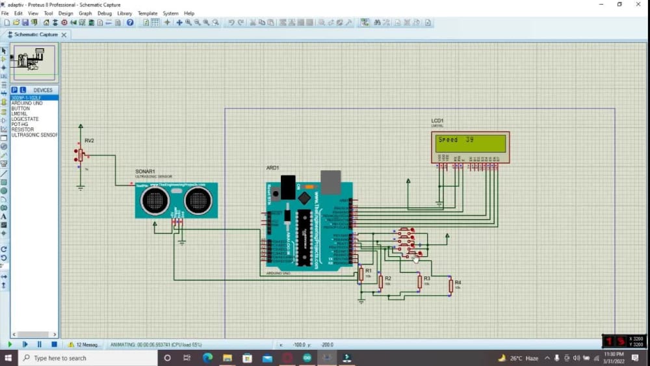The height and width of the screenshot is (366, 650).
Task: Click the Library Manager L button
Action: (x=23, y=90)
